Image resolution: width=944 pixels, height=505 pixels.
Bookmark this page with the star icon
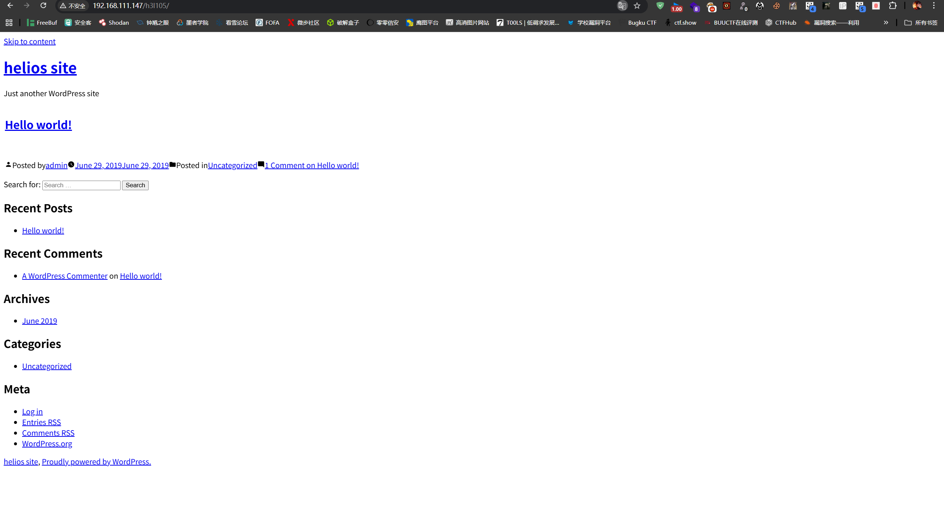637,6
